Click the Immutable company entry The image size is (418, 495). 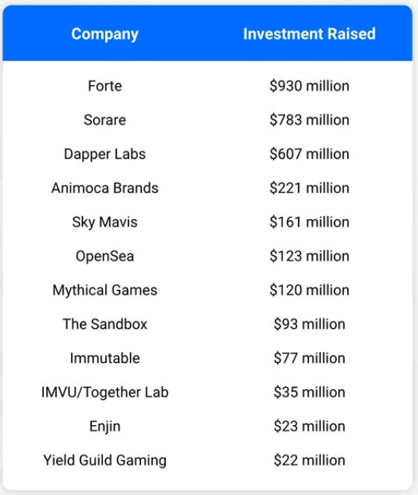pyautogui.click(x=104, y=359)
